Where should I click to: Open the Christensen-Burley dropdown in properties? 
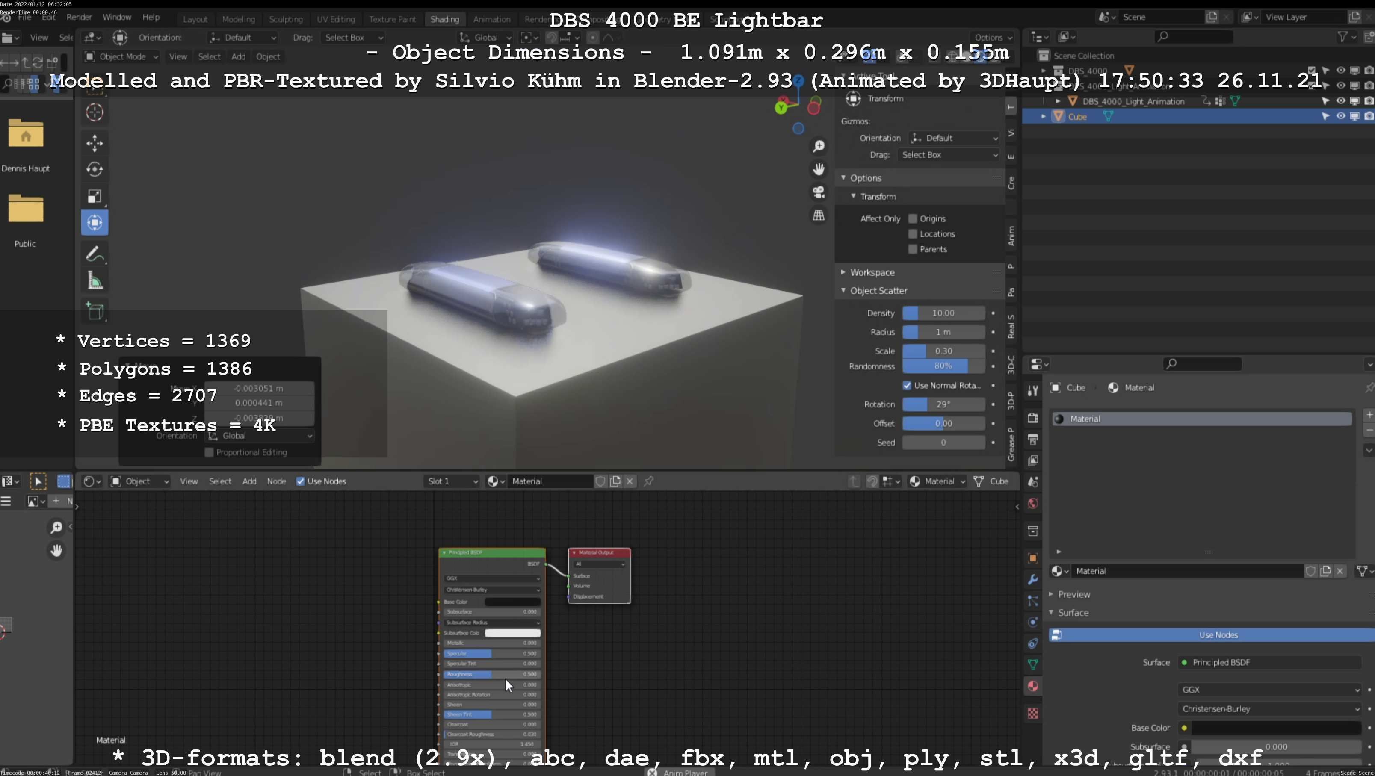click(x=1269, y=709)
